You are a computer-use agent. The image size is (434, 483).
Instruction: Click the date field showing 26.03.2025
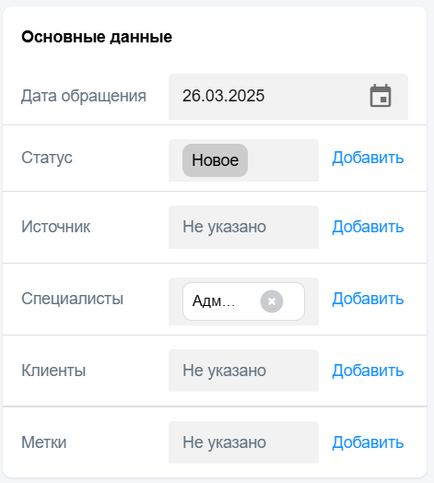(288, 97)
